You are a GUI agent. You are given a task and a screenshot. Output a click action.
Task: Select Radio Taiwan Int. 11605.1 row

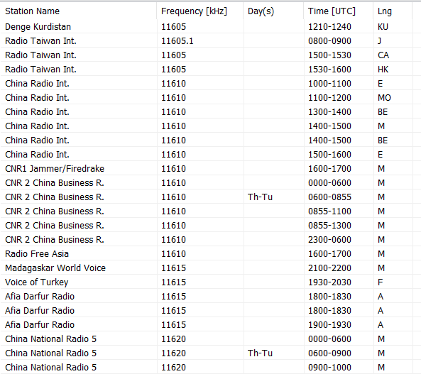pyautogui.click(x=206, y=41)
